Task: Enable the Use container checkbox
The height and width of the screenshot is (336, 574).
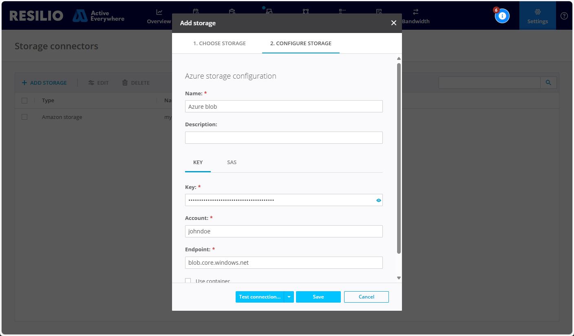Action: click(188, 281)
